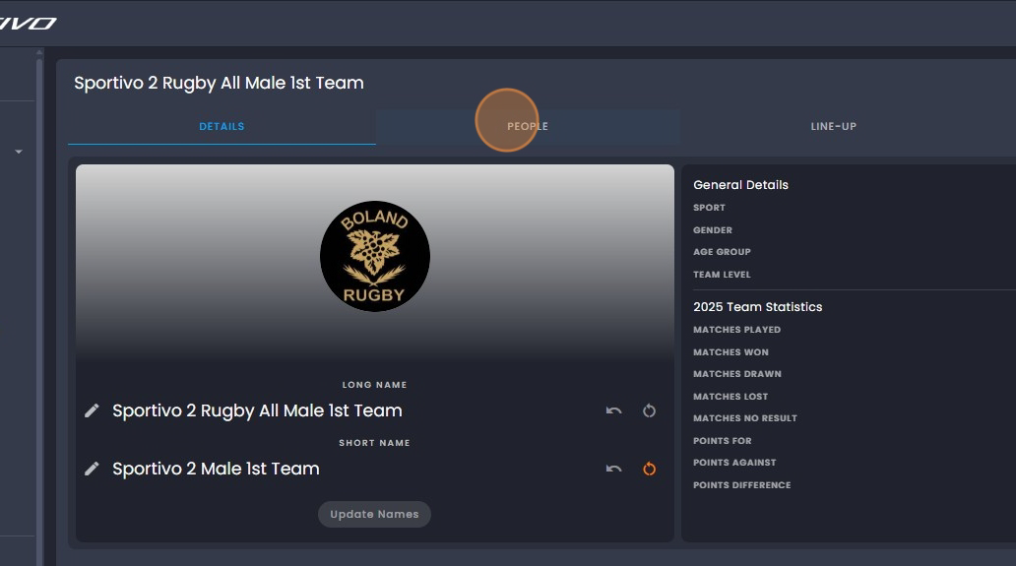This screenshot has height=566, width=1016.
Task: Reset long name with refresh icon
Action: click(649, 410)
